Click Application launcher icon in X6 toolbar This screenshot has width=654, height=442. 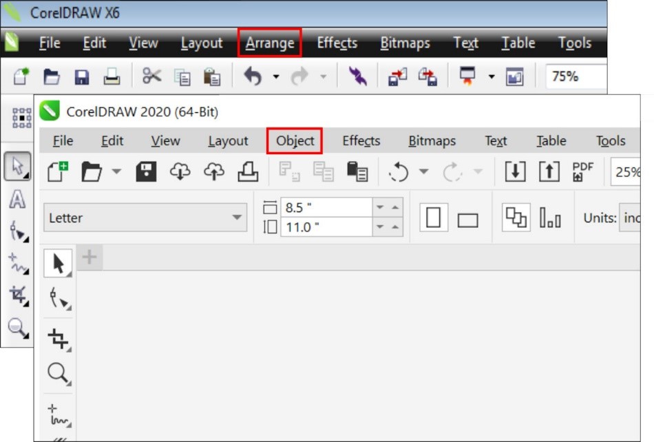coord(467,76)
